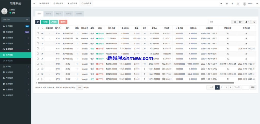The image size is (260, 124).
Task: Click the red 删除 button
Action: coord(63,22)
